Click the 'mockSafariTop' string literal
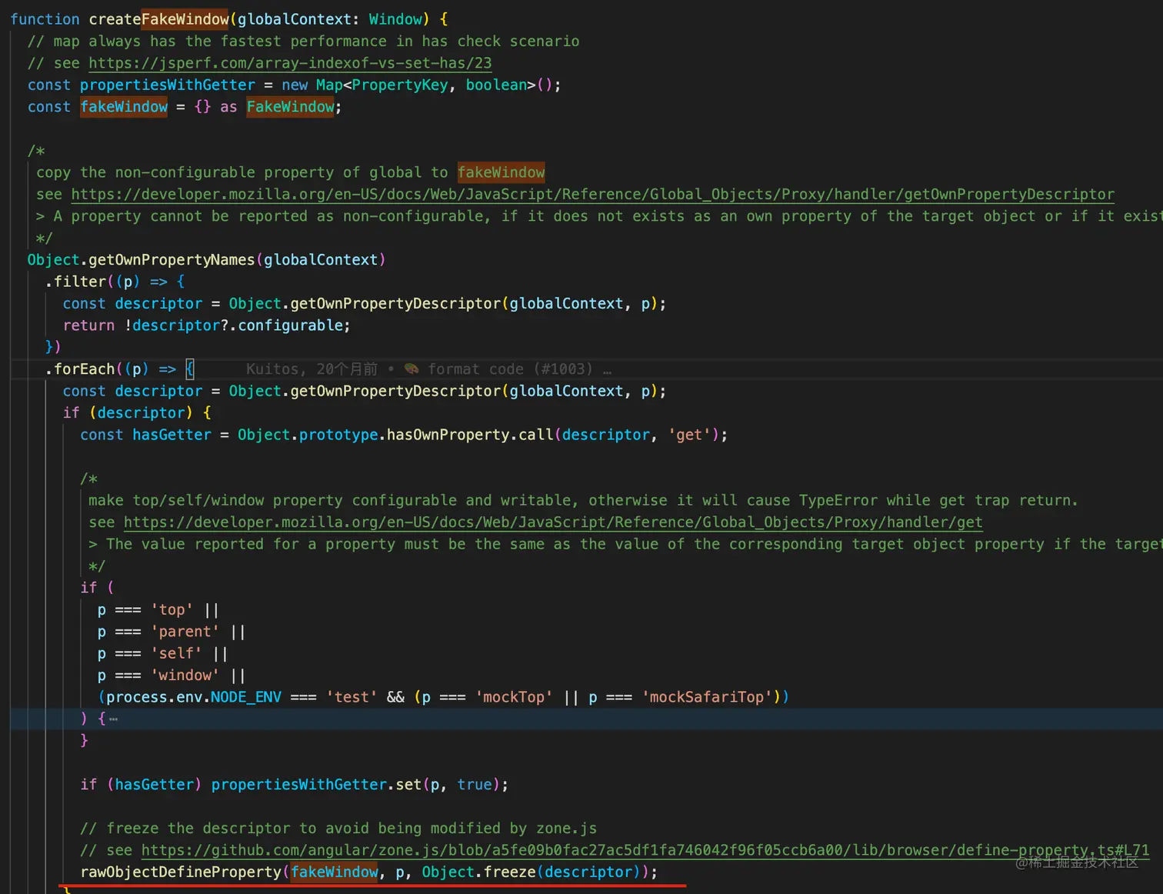This screenshot has height=894, width=1163. [707, 697]
